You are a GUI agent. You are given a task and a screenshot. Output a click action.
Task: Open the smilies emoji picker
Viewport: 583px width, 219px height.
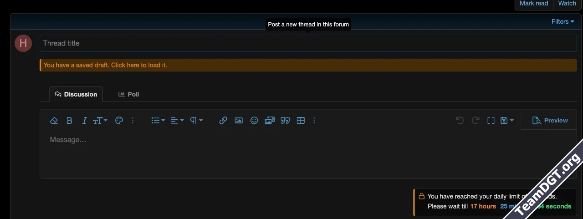click(254, 121)
